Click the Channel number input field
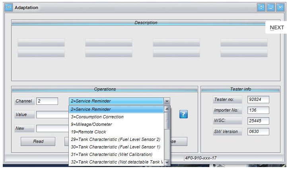The height and width of the screenshot is (169, 290). click(x=47, y=101)
